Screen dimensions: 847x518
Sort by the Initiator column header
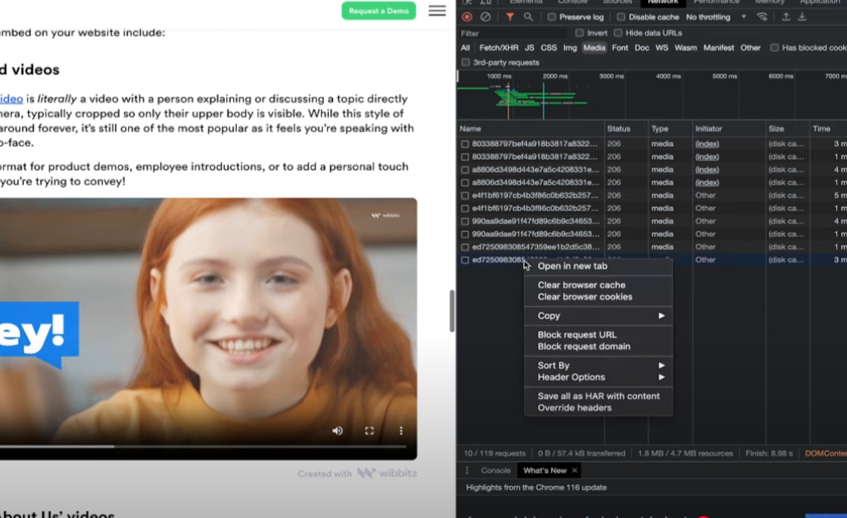[729, 129]
